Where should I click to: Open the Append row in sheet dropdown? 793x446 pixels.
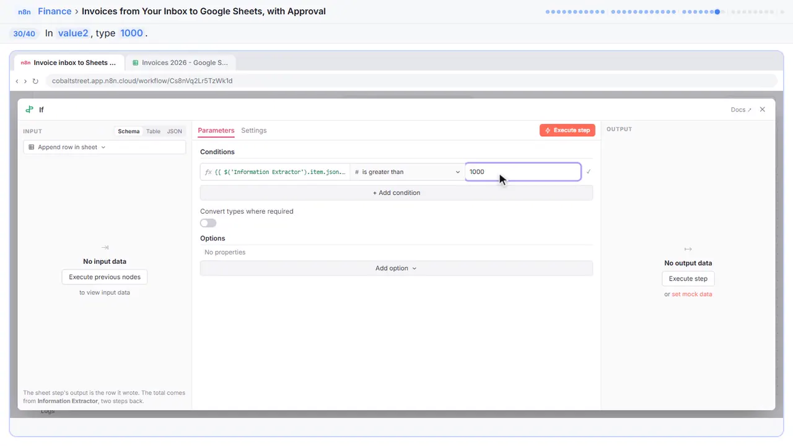click(x=105, y=147)
